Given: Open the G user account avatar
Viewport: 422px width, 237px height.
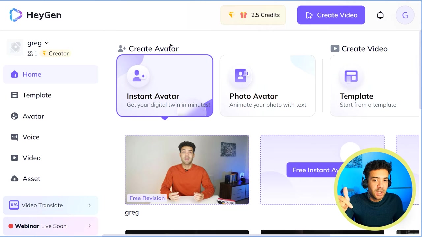Looking at the screenshot, I should click(x=405, y=15).
